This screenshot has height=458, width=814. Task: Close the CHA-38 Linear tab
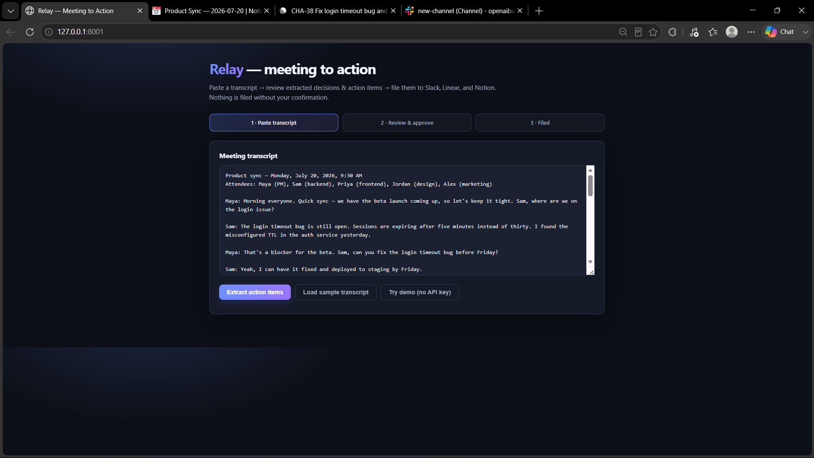tap(393, 11)
